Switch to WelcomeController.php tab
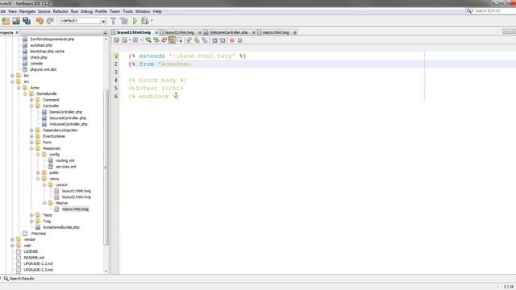 click(x=228, y=32)
